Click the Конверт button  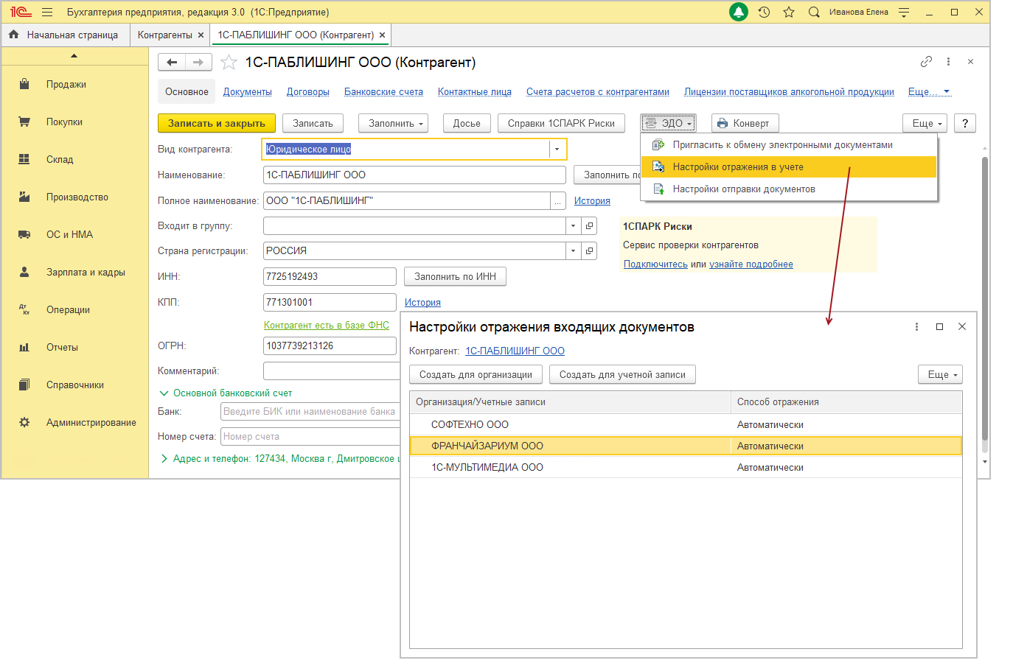(x=745, y=123)
